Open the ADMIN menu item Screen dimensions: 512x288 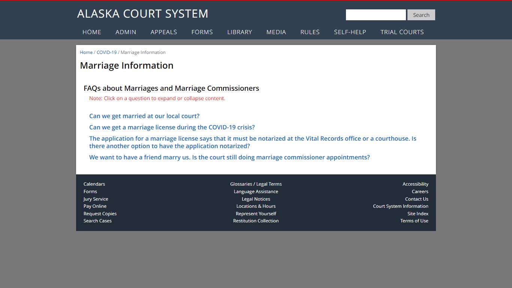126,32
